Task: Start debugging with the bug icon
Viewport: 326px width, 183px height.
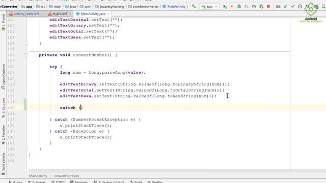Action: (239, 7)
